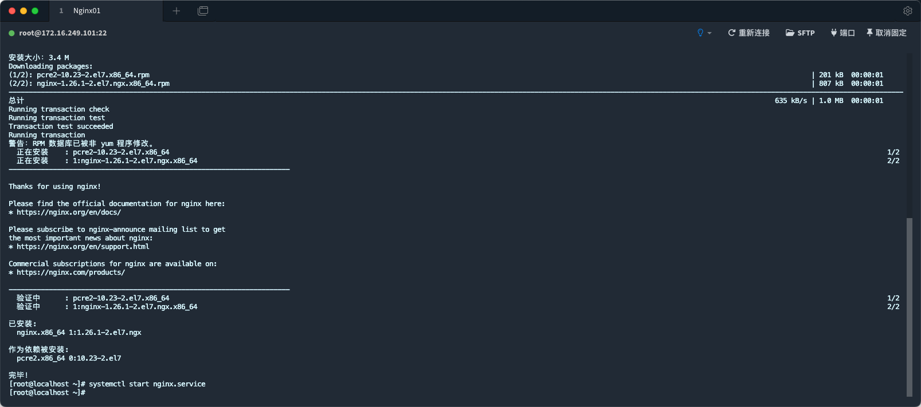
Task: Click the terminal scrollbar thumb
Action: (910, 307)
